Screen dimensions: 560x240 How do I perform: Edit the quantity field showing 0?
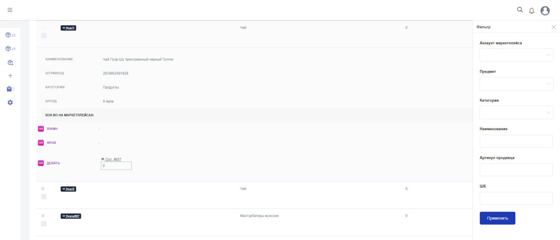(x=116, y=166)
